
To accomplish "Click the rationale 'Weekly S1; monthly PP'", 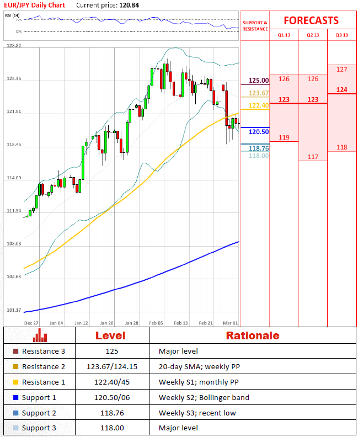I will pyautogui.click(x=199, y=382).
